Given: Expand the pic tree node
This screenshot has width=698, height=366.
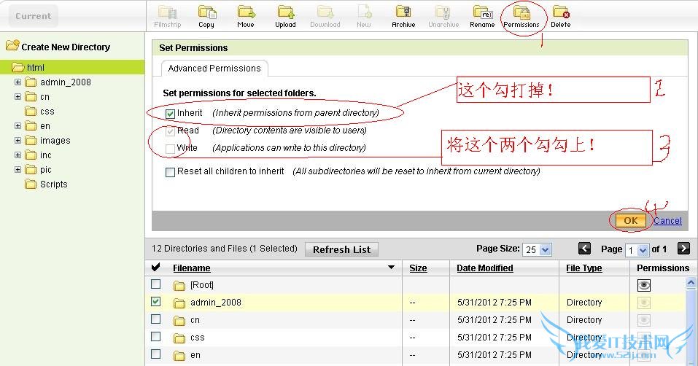Looking at the screenshot, I should pyautogui.click(x=18, y=169).
